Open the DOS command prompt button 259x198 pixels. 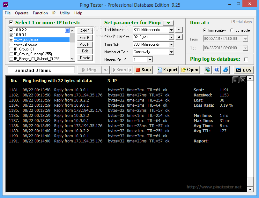tap(243, 70)
